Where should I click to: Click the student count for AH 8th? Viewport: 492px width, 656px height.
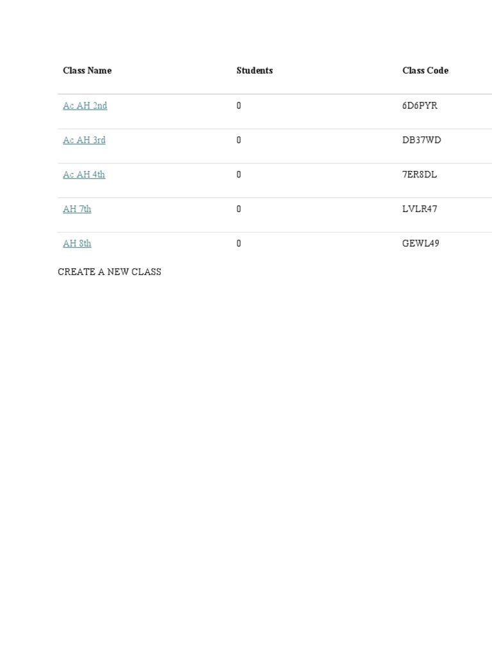click(239, 244)
